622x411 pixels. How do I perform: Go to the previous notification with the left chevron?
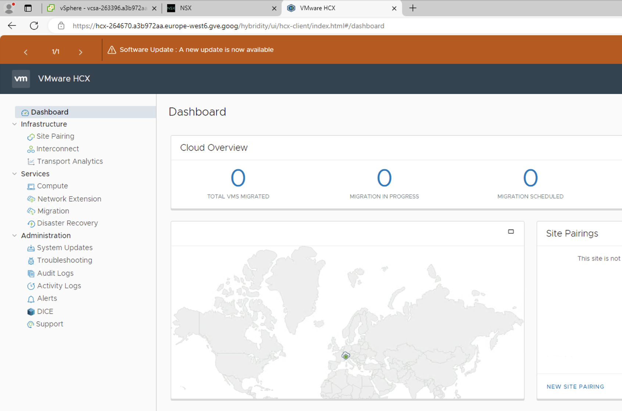pyautogui.click(x=26, y=52)
